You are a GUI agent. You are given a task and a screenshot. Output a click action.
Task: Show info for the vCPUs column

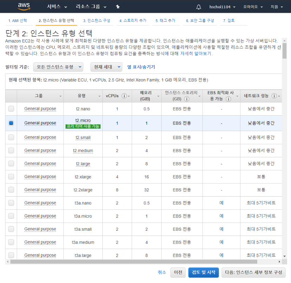tap(124, 96)
